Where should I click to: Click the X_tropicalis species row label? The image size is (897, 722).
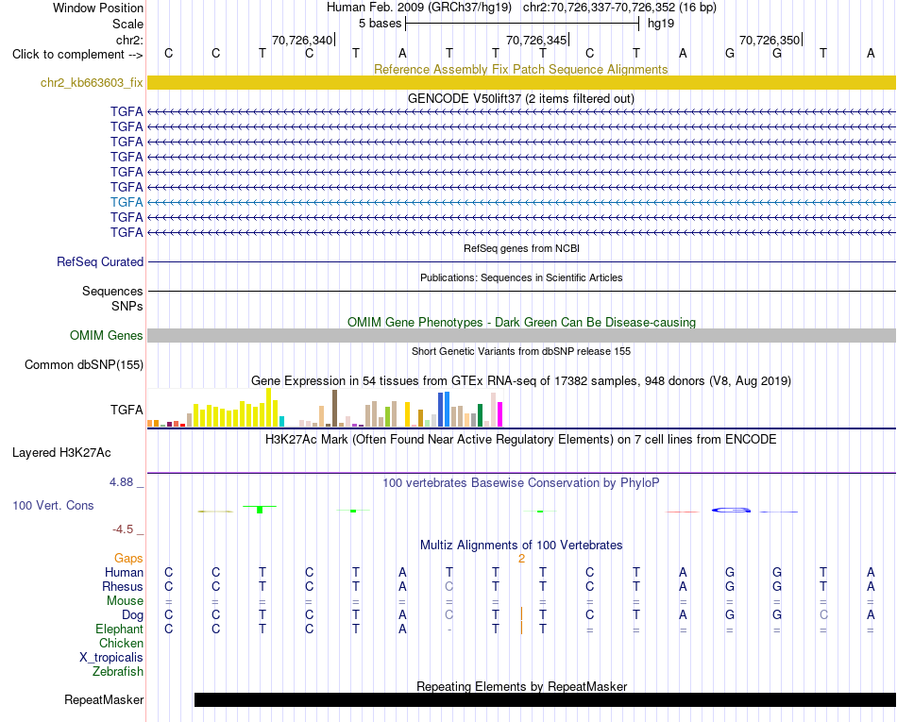pos(111,658)
